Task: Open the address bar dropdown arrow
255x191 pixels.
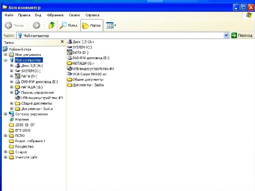Action: point(226,35)
